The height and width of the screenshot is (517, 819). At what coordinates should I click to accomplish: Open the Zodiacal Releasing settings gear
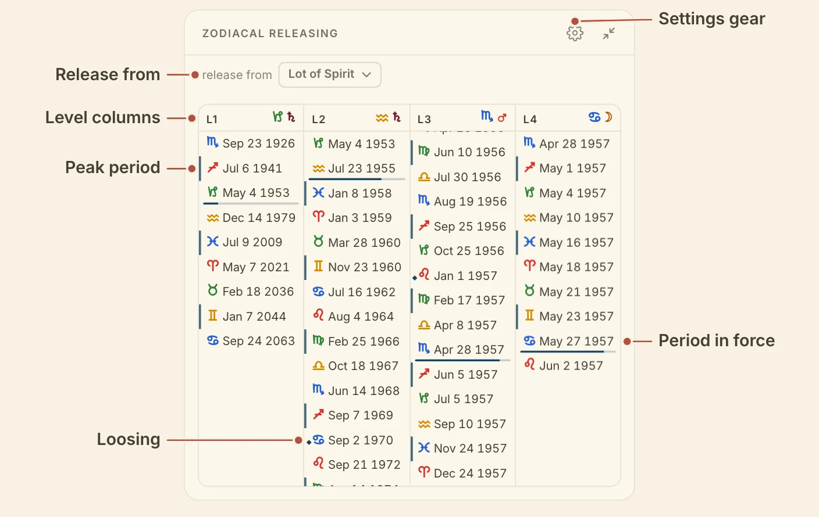[575, 34]
